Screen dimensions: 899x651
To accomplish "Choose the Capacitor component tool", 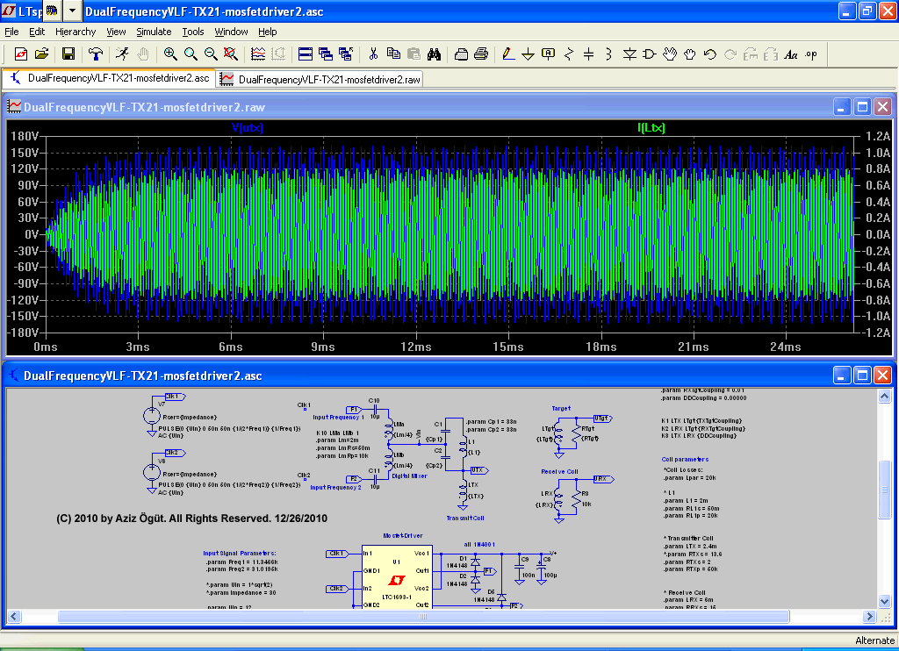I will tap(588, 54).
